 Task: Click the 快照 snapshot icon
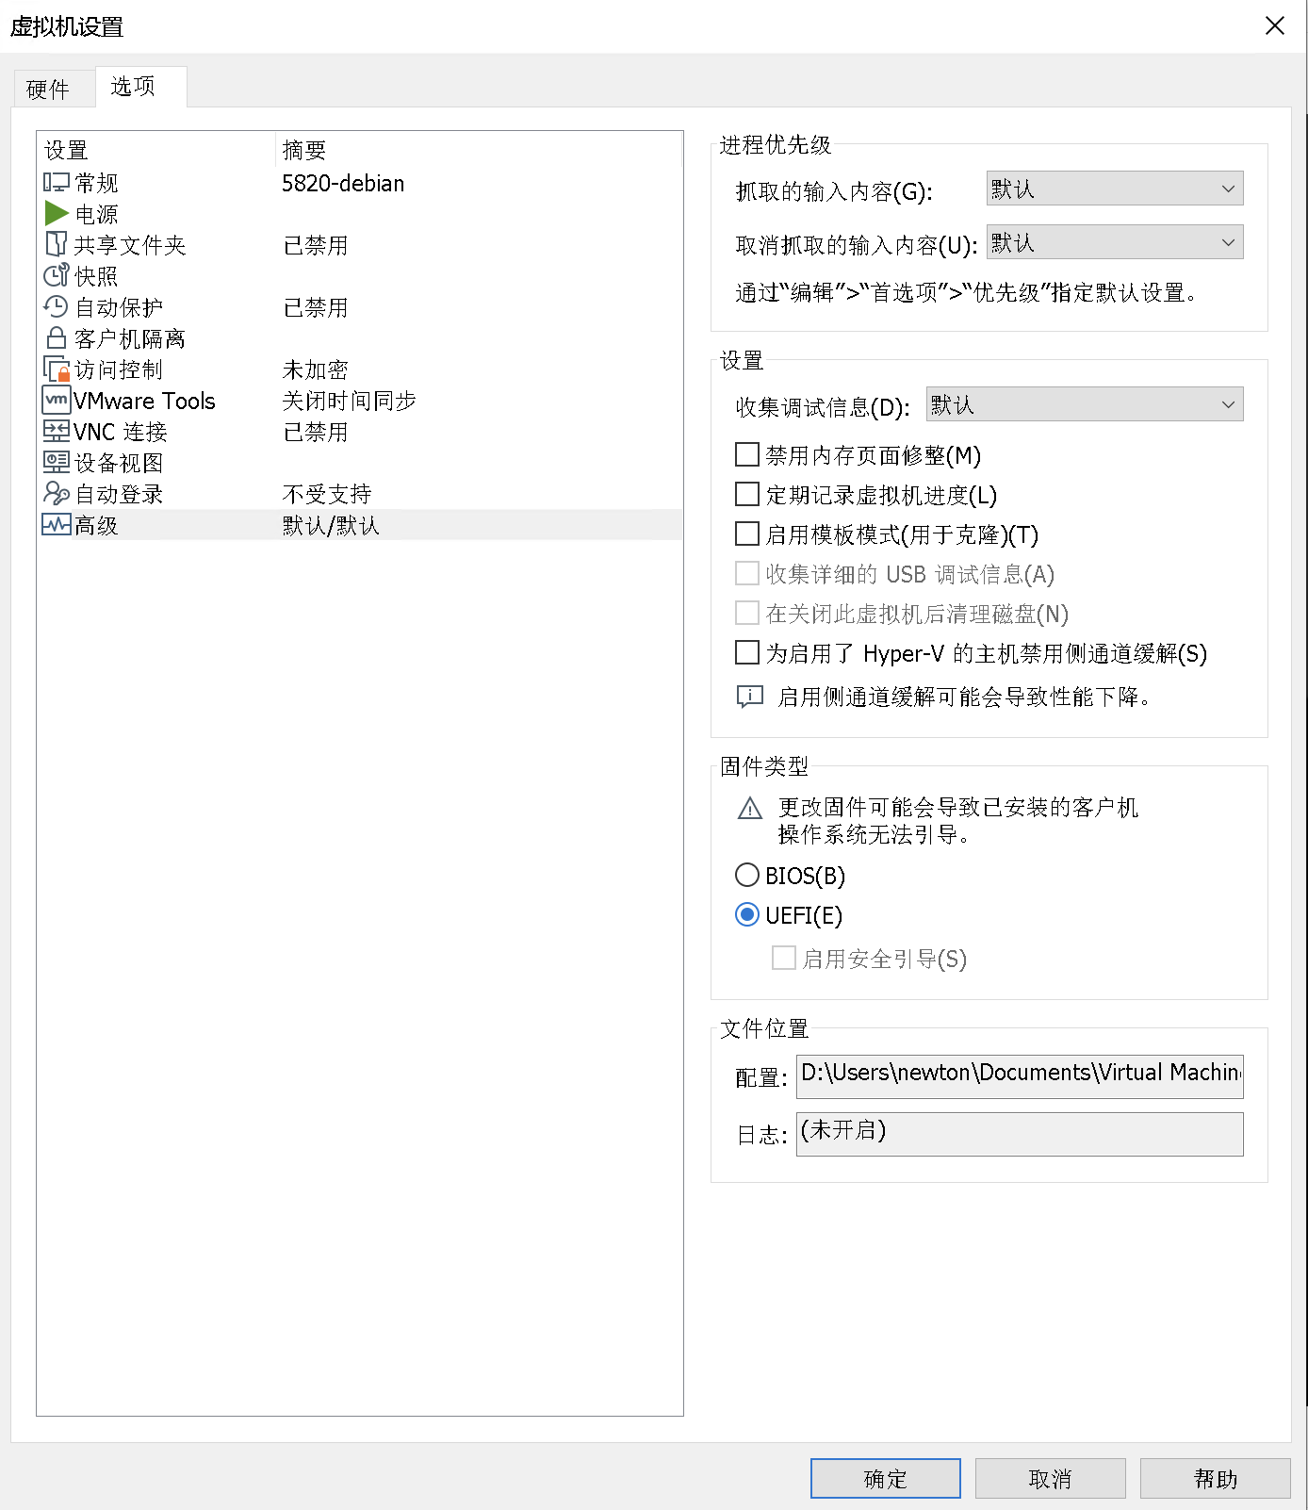coord(57,275)
